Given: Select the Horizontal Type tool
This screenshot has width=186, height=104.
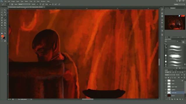Looking at the screenshot, I should tap(5, 28).
